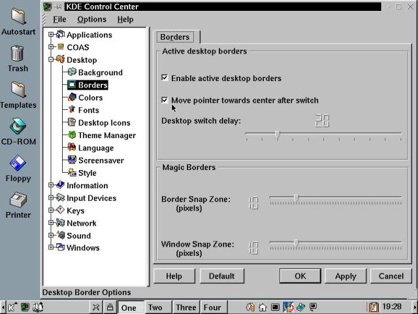Select the Screensaver module

101,160
